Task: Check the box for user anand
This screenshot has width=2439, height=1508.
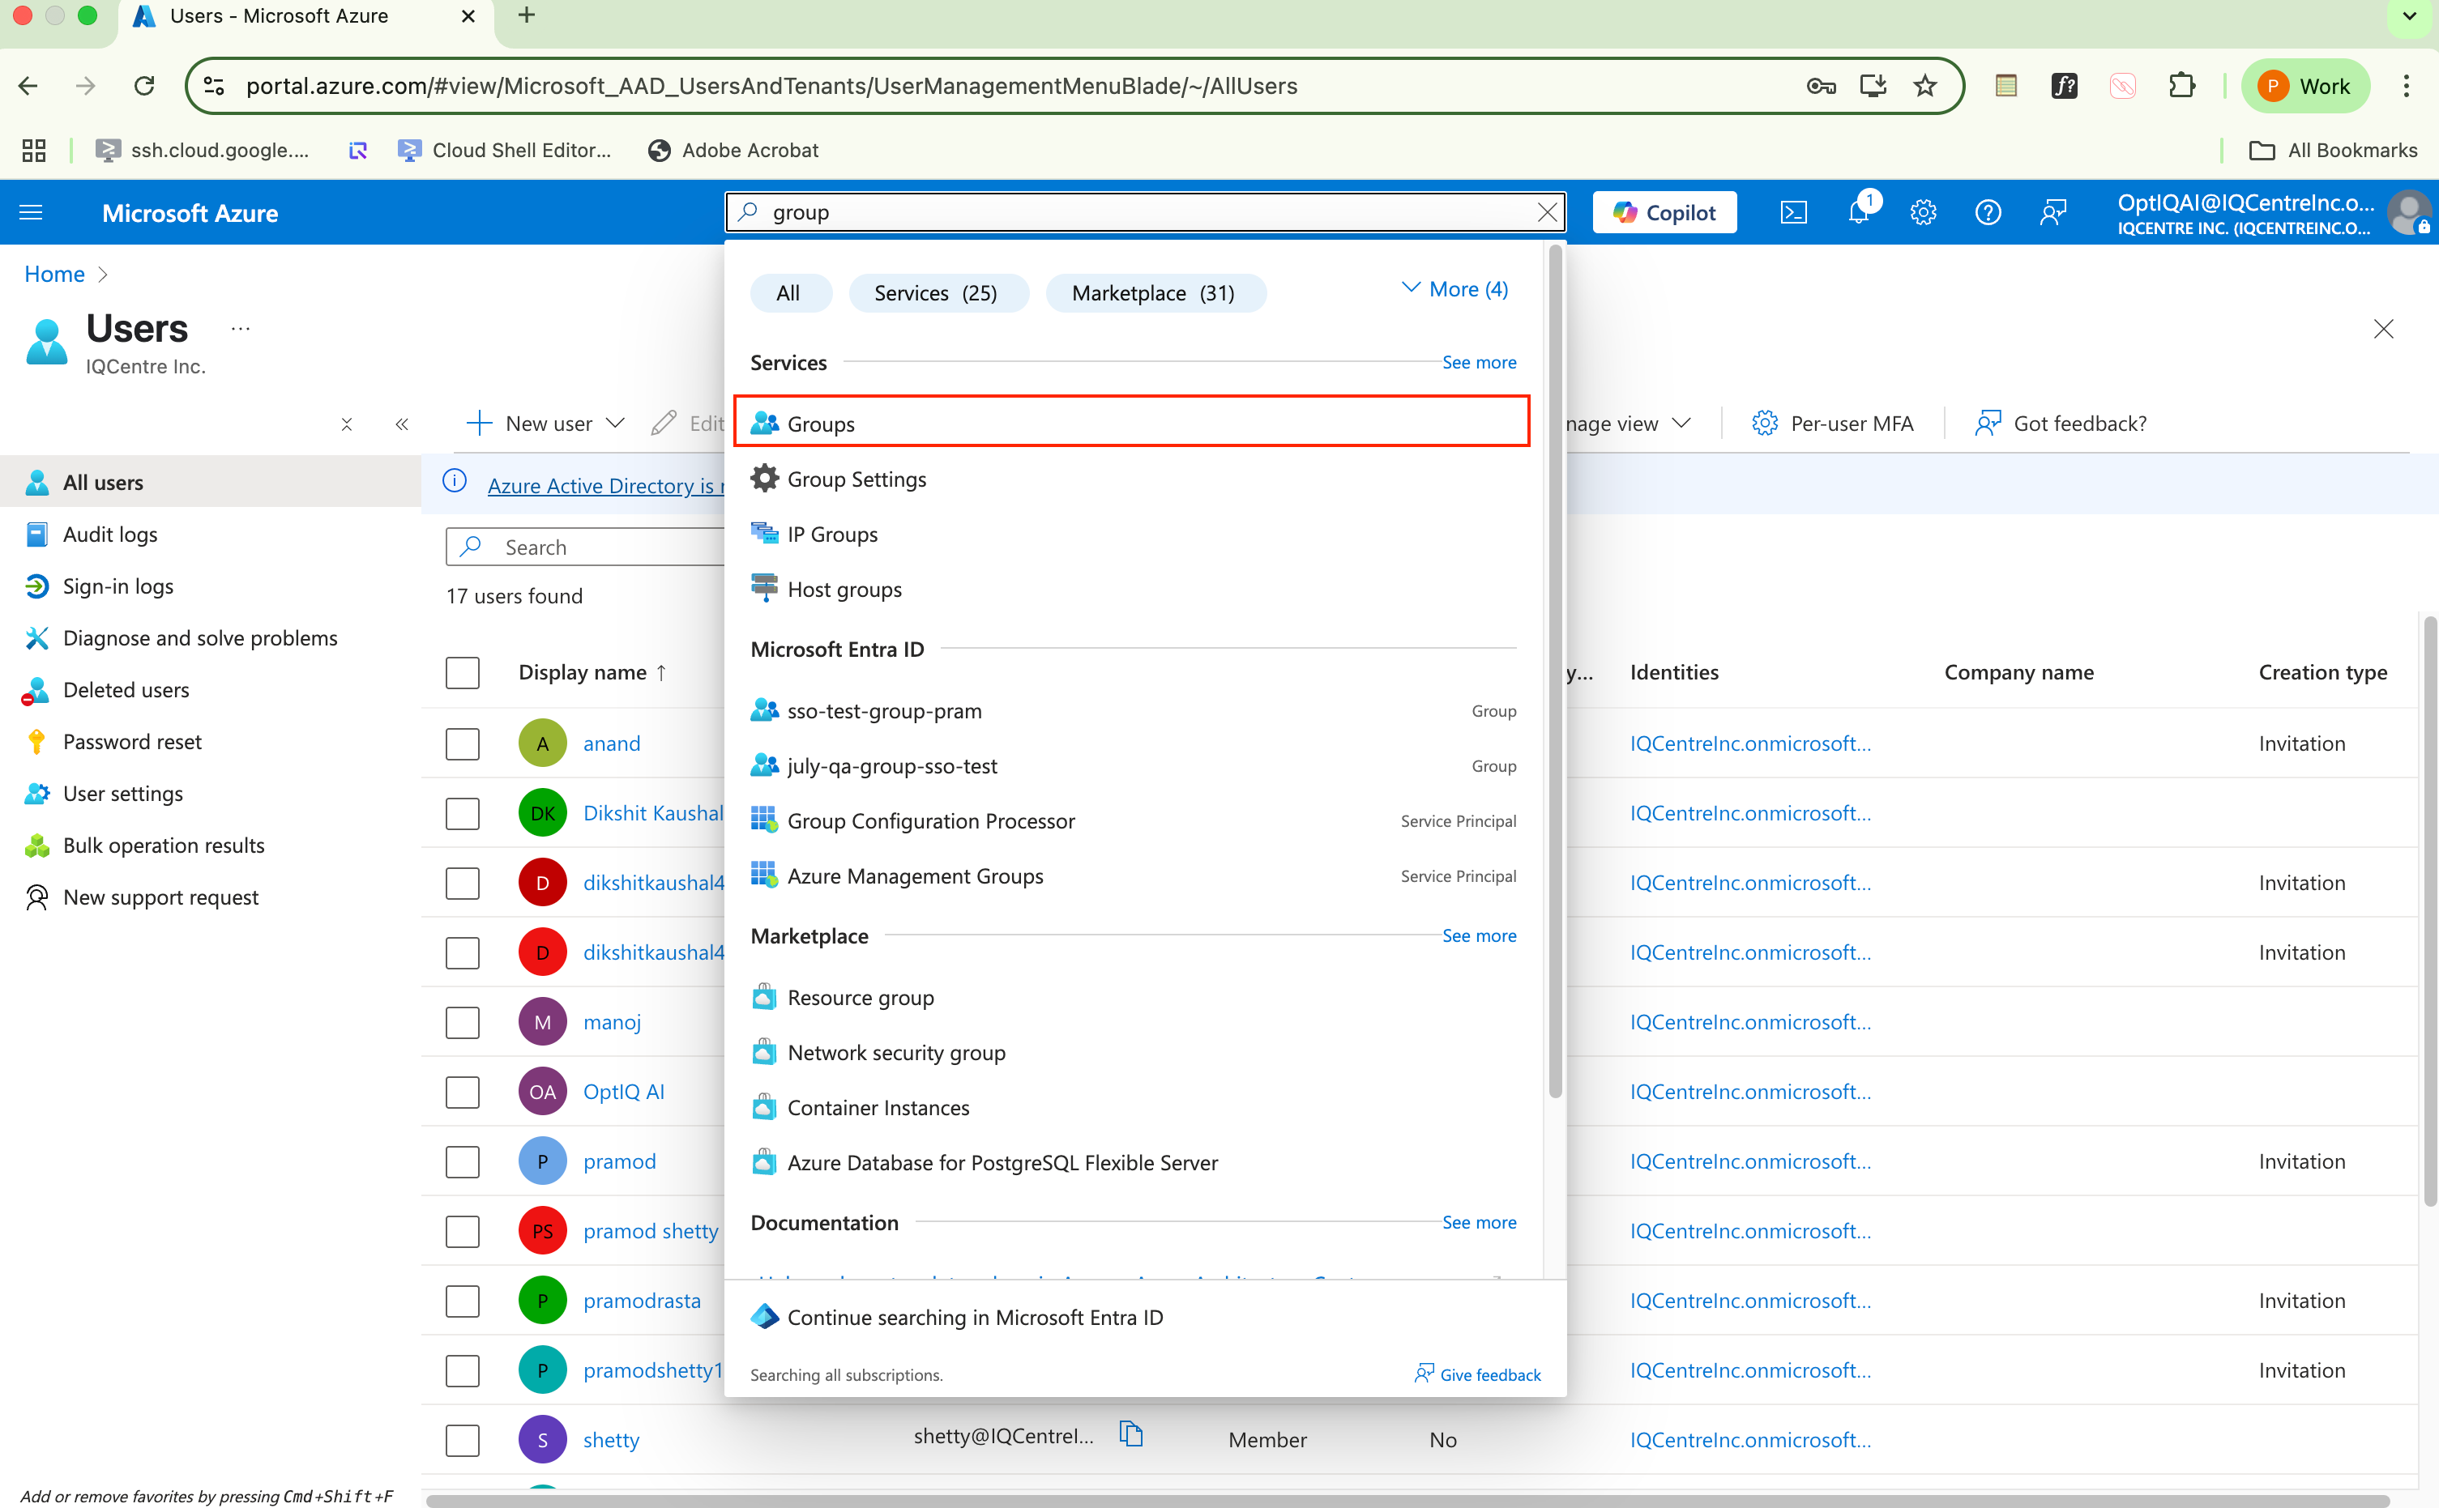Action: coord(463,743)
